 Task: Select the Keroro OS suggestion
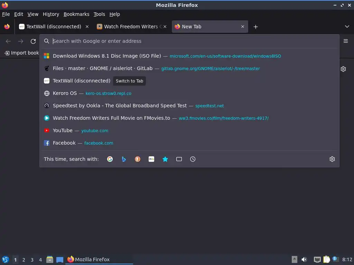tap(189, 93)
